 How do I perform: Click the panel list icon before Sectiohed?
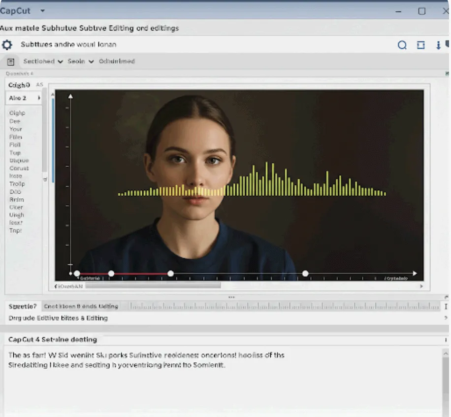pos(11,62)
